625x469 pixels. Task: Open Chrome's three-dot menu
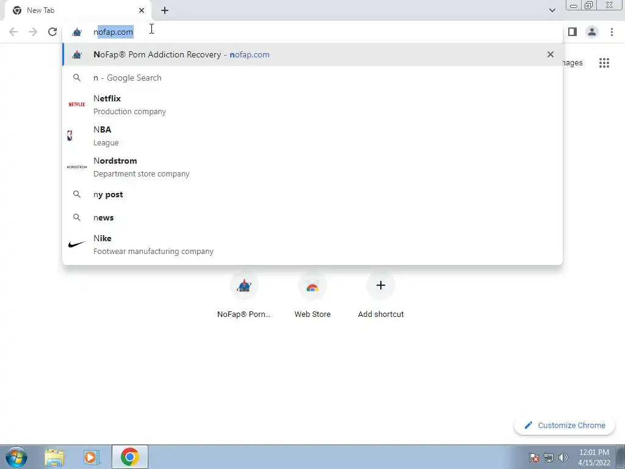[612, 32]
